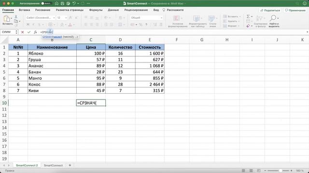The image size is (309, 173).
Task: Open the font color letter A
Action: pyautogui.click(x=70, y=25)
